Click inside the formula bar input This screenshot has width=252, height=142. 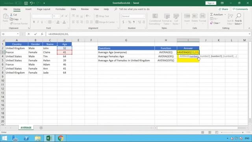pos(147,34)
